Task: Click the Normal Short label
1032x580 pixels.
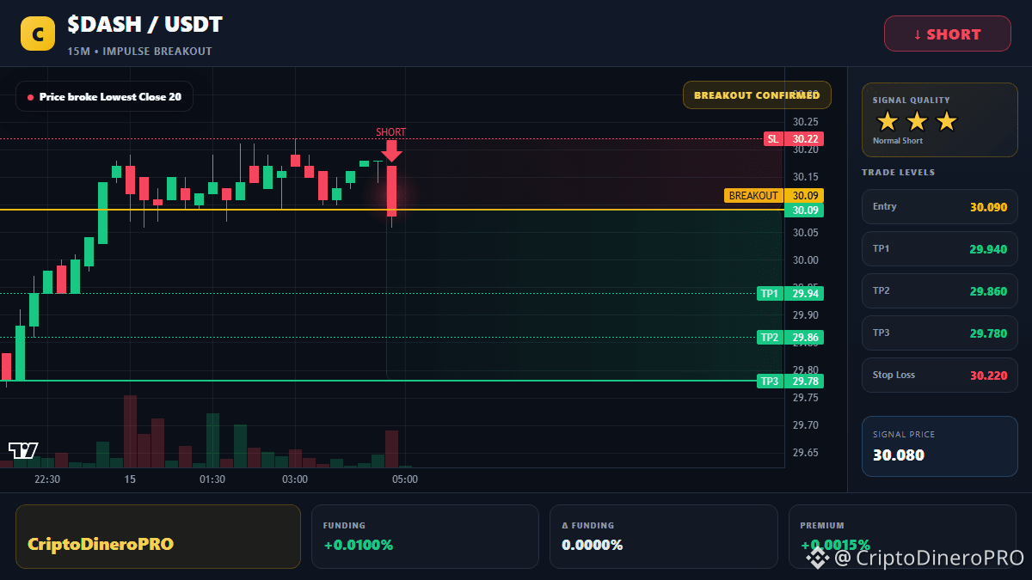Action: 898,141
